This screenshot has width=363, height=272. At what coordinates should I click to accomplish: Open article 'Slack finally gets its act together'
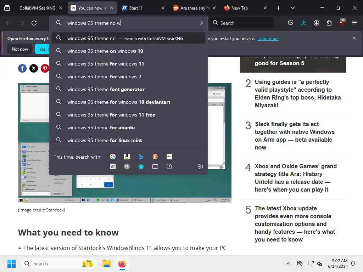pos(295,136)
